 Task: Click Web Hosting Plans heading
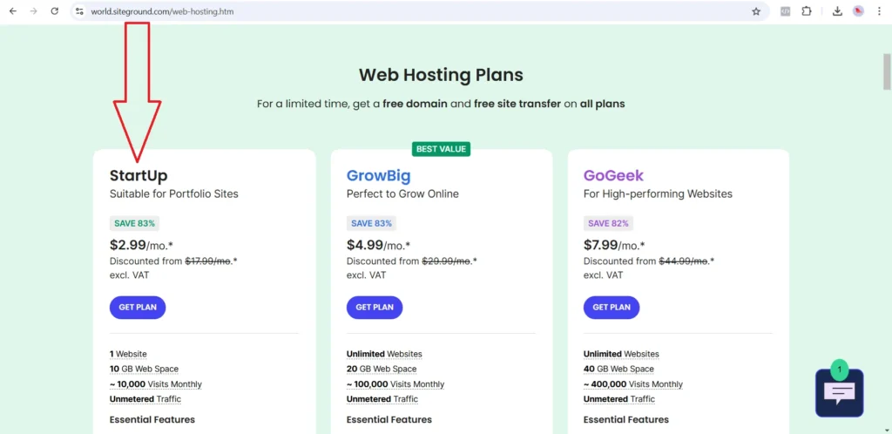441,75
